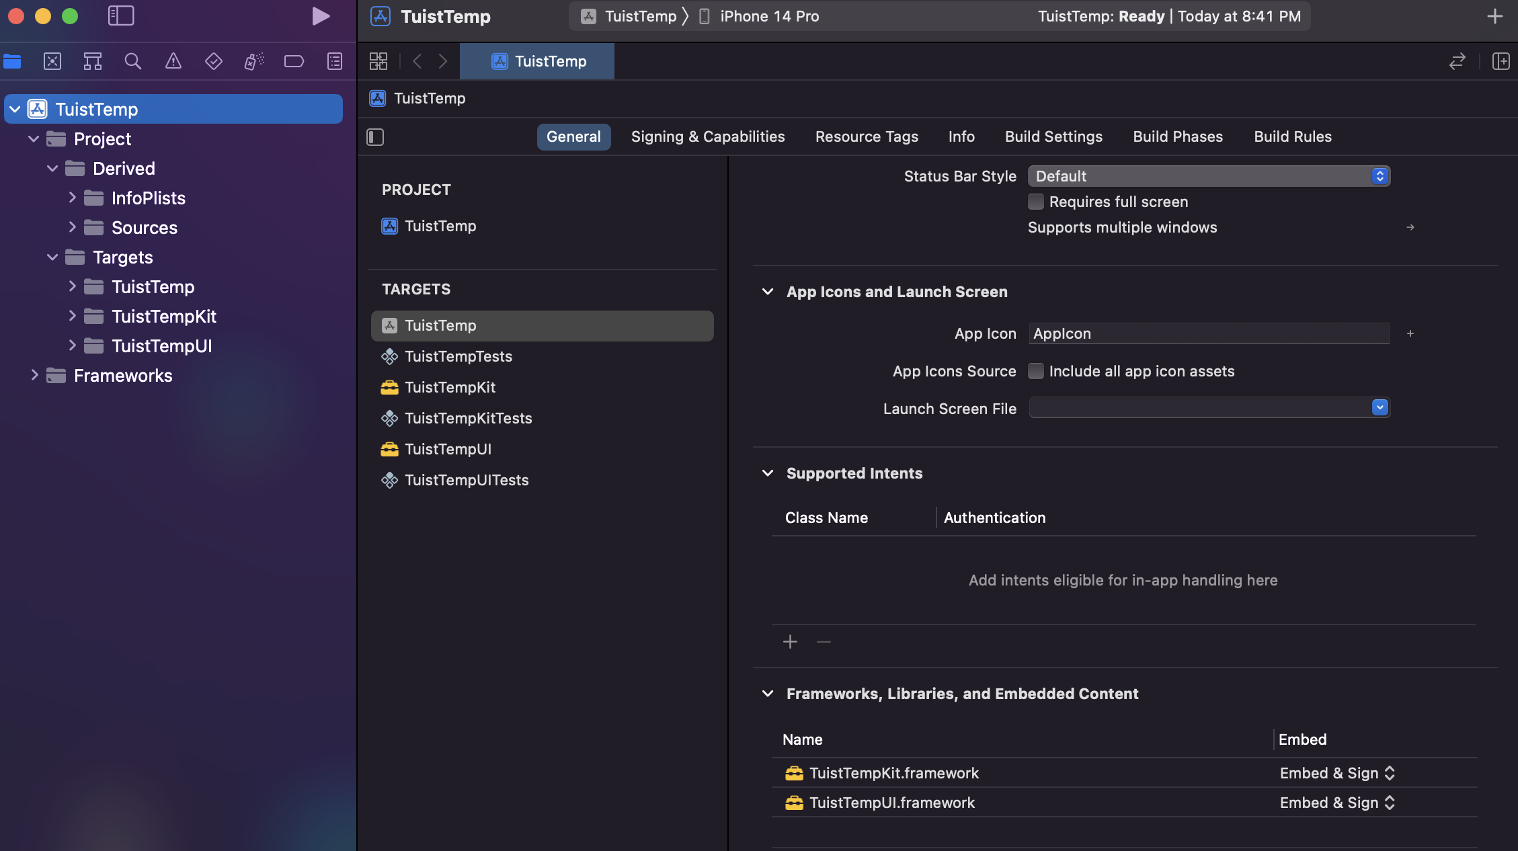
Task: Select the TuistTempKit target
Action: click(x=450, y=388)
